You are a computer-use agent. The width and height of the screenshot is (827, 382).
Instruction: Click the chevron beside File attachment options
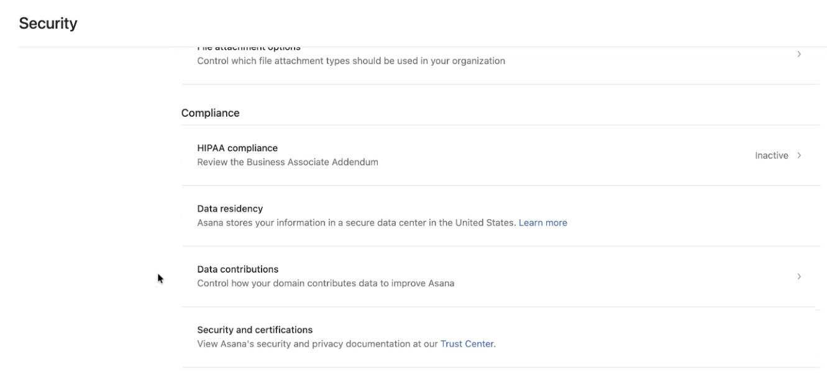tap(799, 55)
